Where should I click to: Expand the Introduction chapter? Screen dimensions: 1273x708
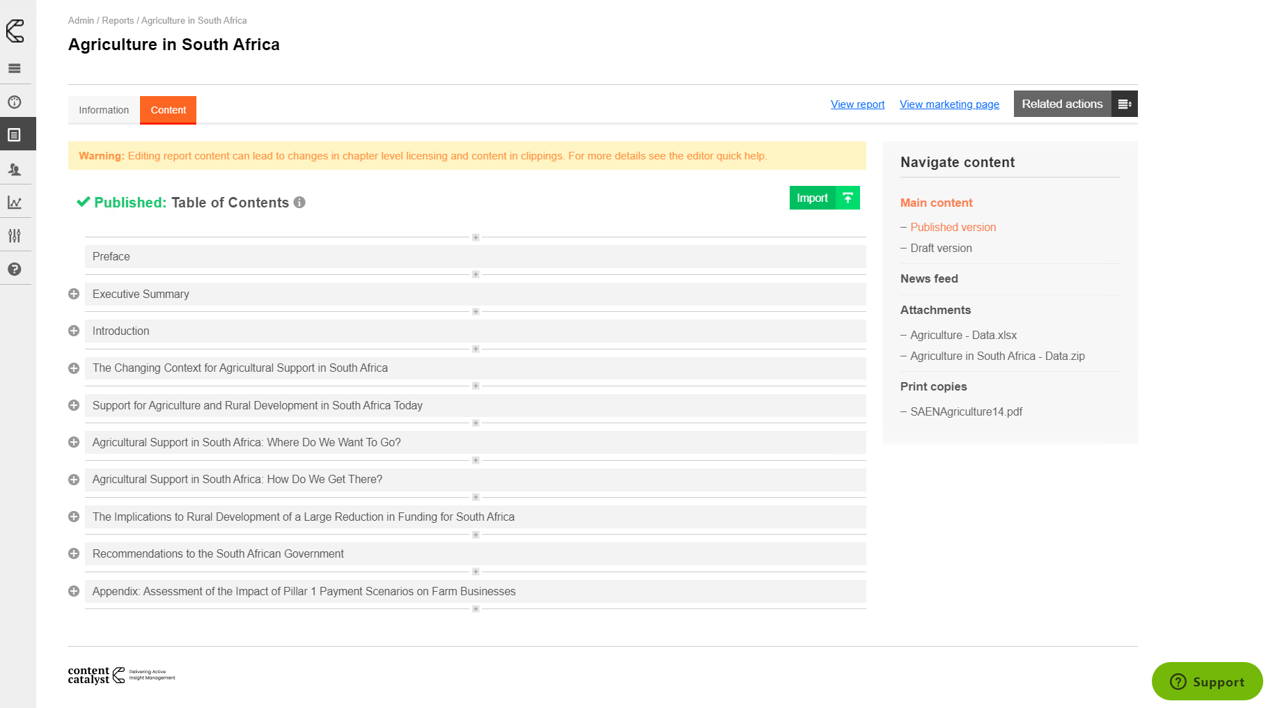[74, 331]
